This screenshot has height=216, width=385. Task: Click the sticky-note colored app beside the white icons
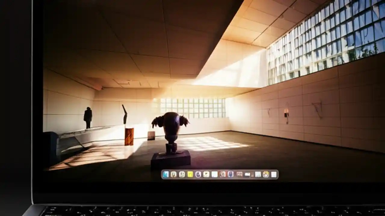pos(189,175)
